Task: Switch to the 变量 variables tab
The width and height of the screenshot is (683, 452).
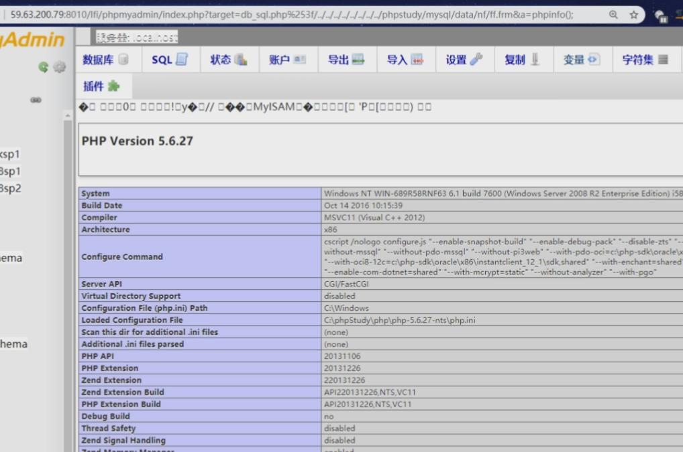Action: click(x=582, y=60)
